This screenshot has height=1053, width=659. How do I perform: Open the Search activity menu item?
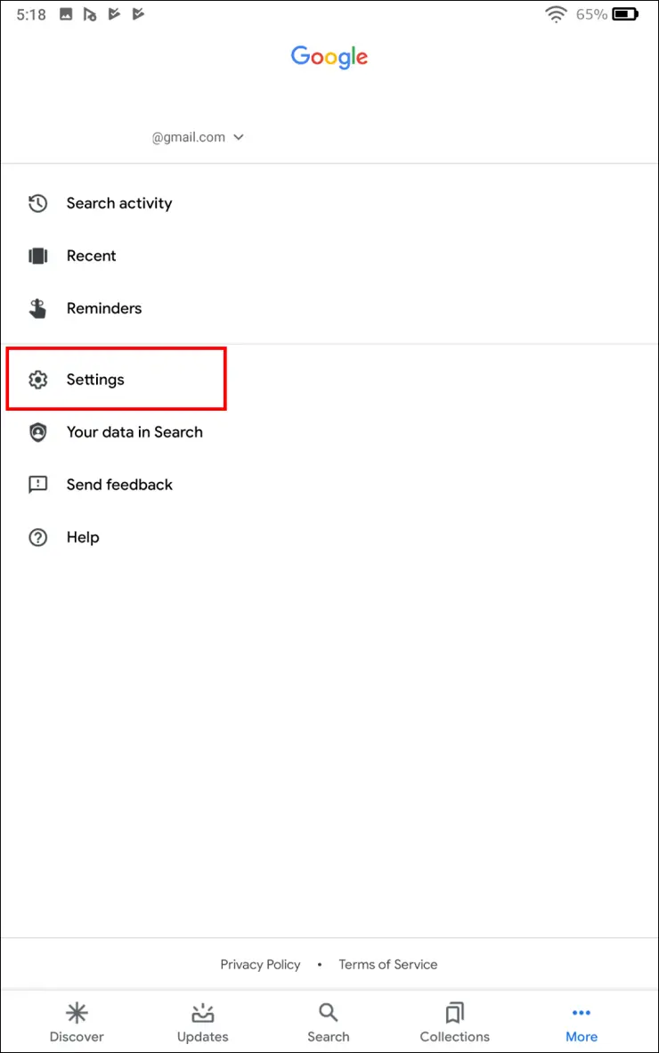pyautogui.click(x=119, y=203)
